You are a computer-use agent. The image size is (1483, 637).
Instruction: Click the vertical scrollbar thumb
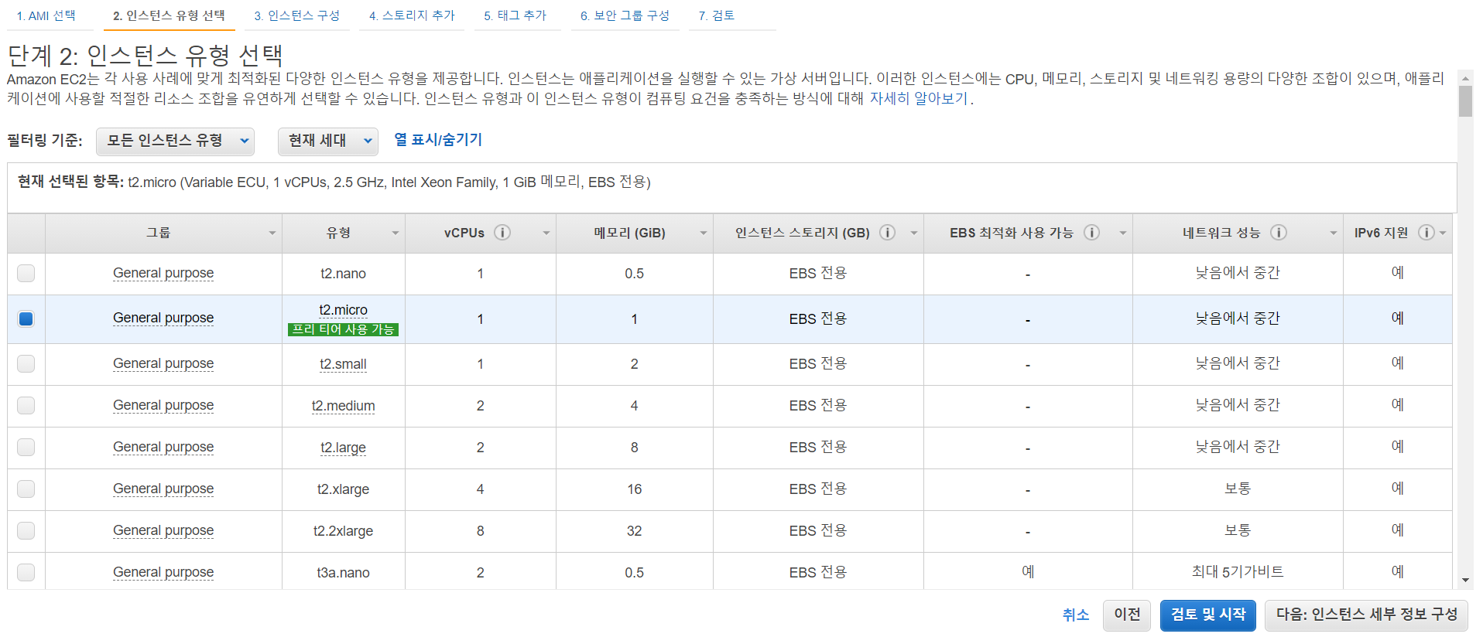(1464, 101)
